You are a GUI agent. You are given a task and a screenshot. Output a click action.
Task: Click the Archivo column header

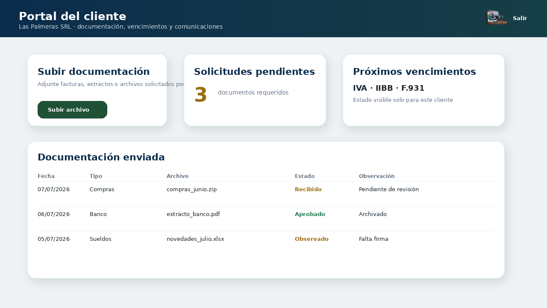(177, 176)
